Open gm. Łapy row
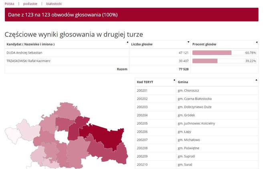 click(x=197, y=132)
